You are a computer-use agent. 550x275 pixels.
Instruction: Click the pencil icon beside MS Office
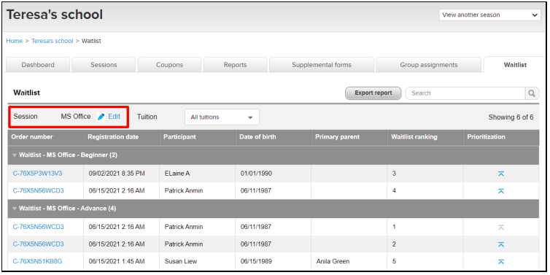[x=101, y=117]
